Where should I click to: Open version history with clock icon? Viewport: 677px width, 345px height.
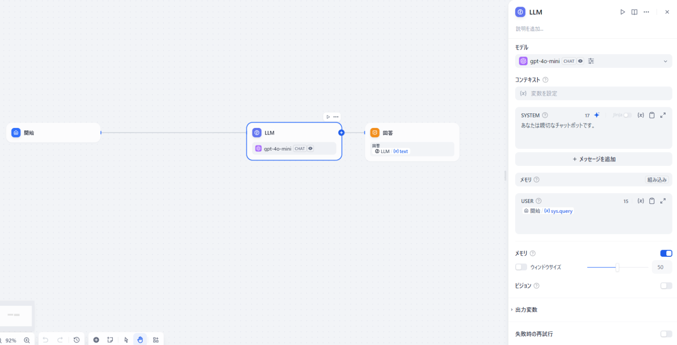tap(77, 340)
